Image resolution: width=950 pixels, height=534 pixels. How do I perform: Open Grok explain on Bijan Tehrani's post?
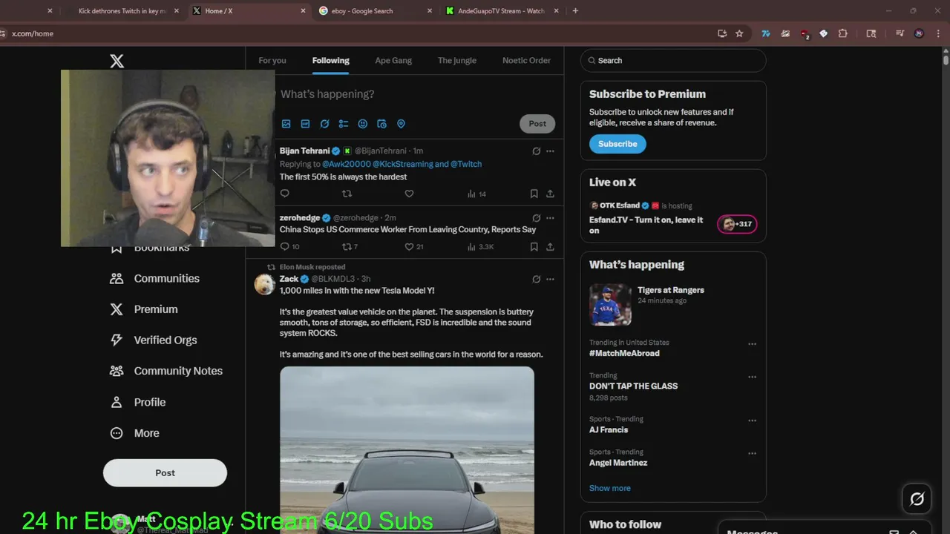[x=537, y=151]
